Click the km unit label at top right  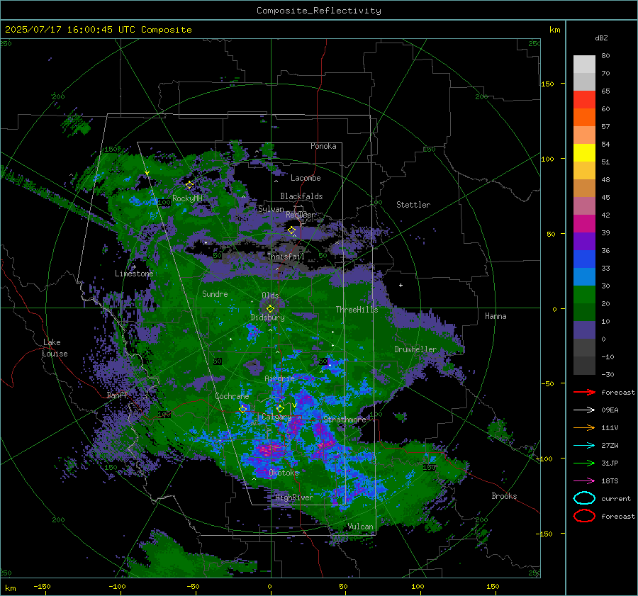554,30
